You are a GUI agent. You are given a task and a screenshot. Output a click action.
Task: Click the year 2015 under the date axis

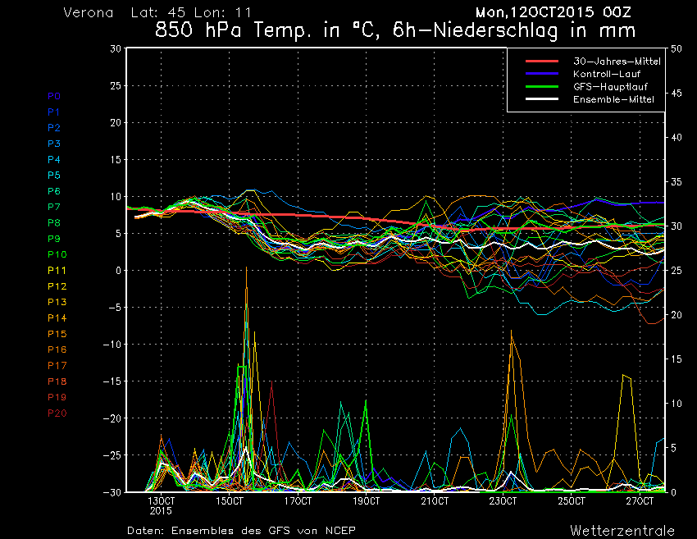point(161,511)
